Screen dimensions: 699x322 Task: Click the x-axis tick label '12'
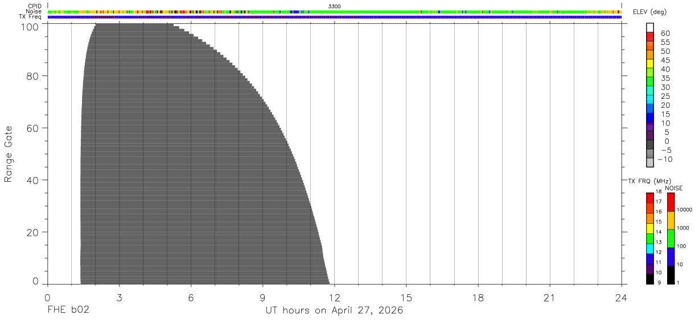[334, 298]
